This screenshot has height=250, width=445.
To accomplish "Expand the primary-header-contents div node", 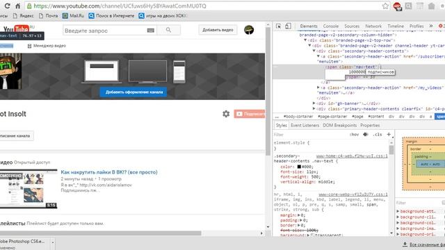I will pyautogui.click(x=314, y=109).
